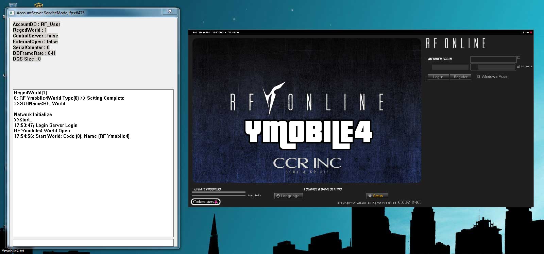Tick the small checkbox beside the ID field
Screen dimensions: 544x254
point(519,57)
